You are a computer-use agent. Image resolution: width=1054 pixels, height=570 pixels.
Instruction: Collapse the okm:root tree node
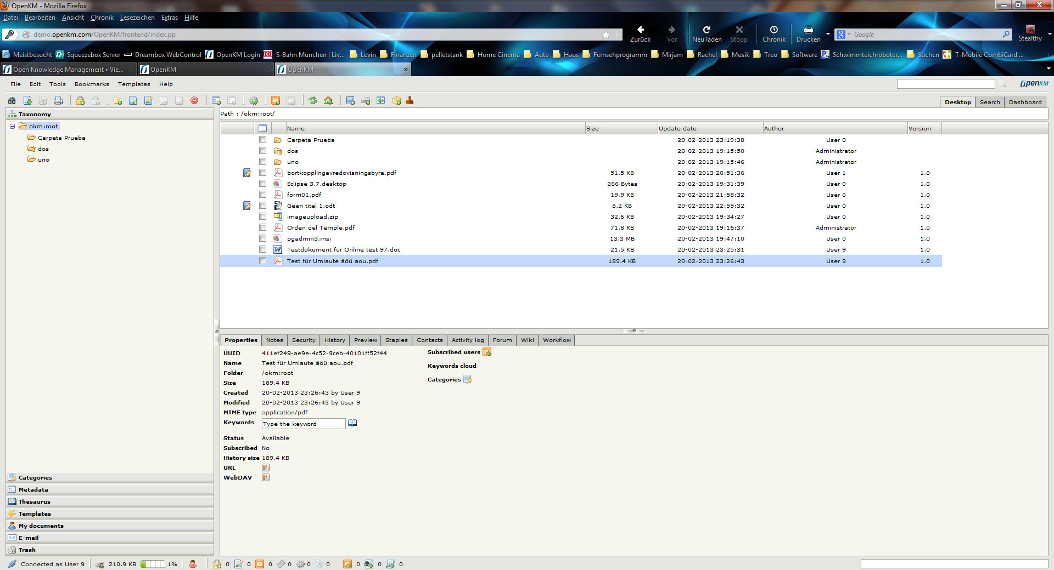(12, 126)
